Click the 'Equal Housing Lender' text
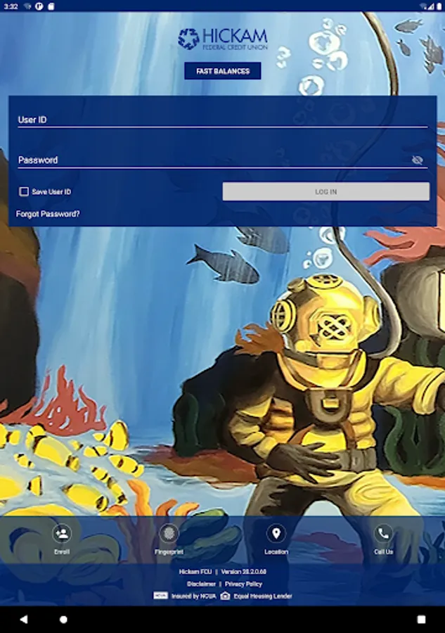The image size is (445, 633). 263,596
